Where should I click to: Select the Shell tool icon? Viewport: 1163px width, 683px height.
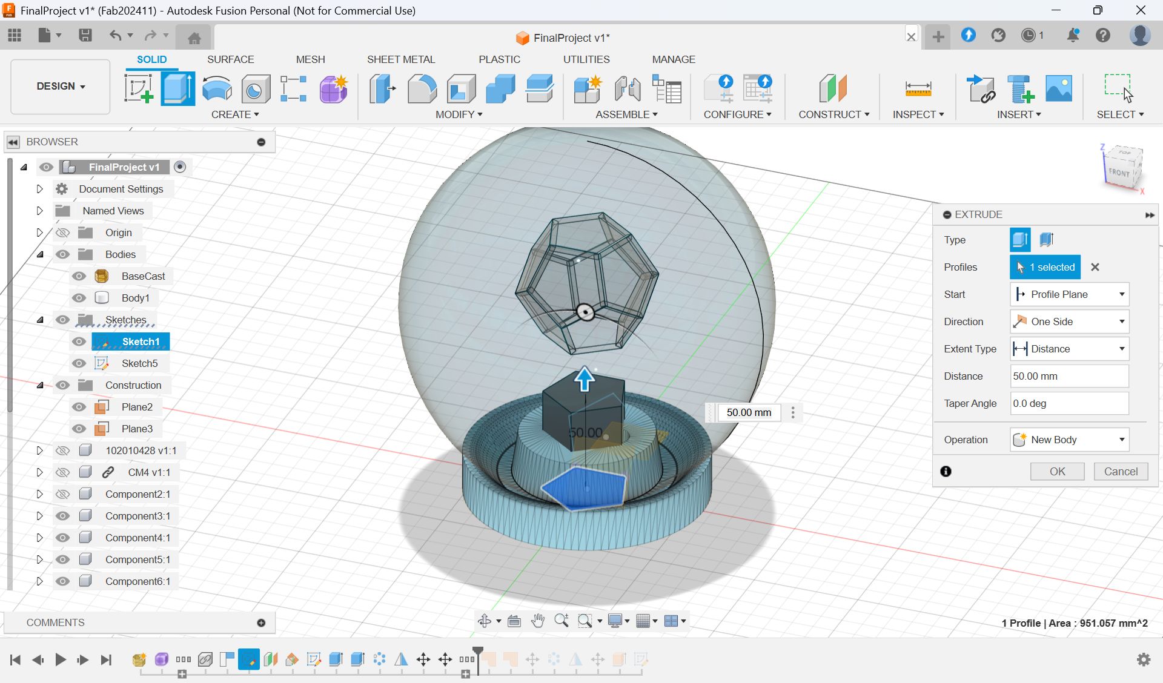point(461,88)
